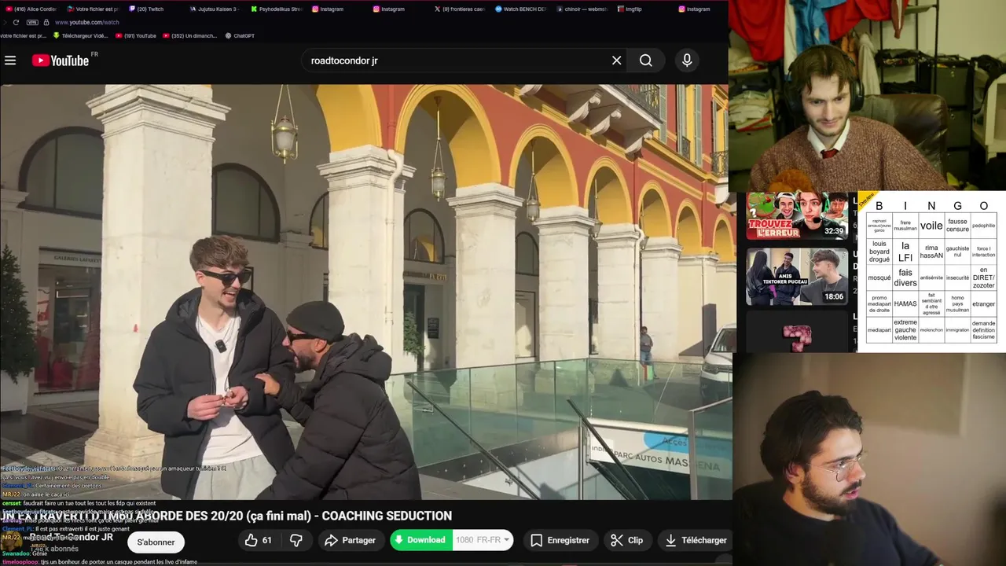Open the TROUVEZ L'ERREUR video thumbnail

coord(797,215)
